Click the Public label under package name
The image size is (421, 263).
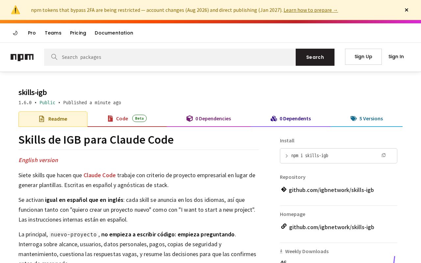(x=47, y=103)
